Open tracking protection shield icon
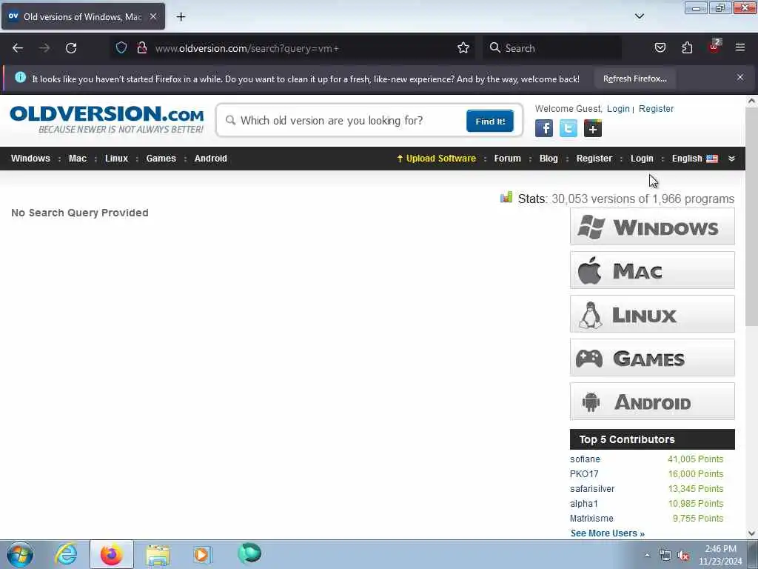The height and width of the screenshot is (569, 758). (121, 47)
